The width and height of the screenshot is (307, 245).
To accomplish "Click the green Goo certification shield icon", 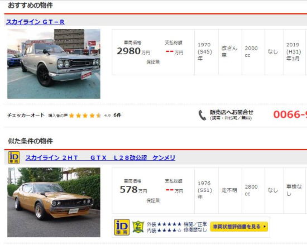I will pos(138,227).
